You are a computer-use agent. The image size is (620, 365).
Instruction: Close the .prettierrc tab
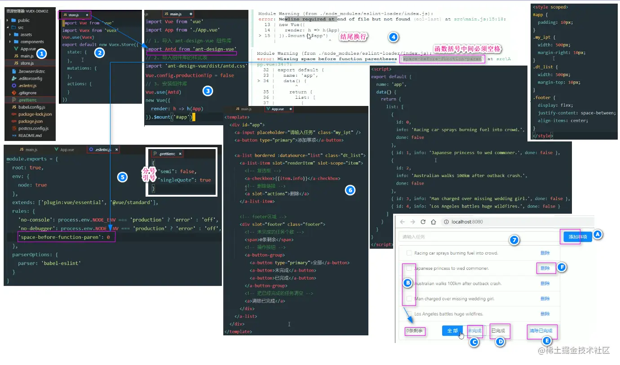tap(181, 154)
